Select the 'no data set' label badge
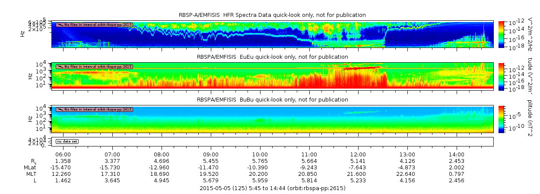Screen dimensions: 540x194 [67, 141]
